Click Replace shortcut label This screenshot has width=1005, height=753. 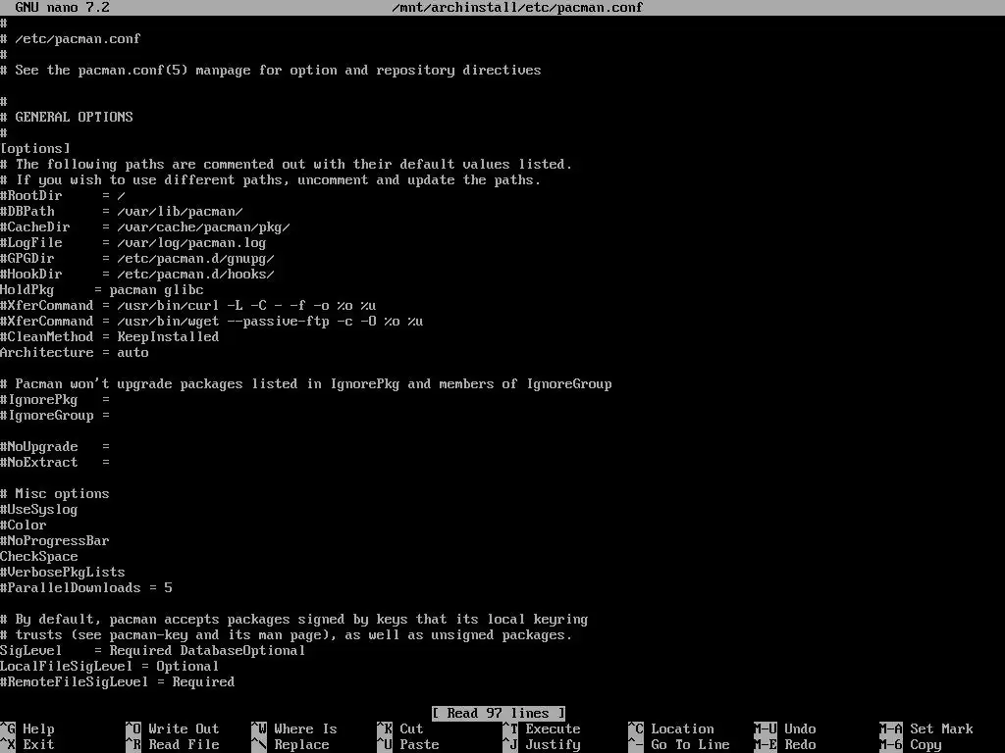(291, 745)
